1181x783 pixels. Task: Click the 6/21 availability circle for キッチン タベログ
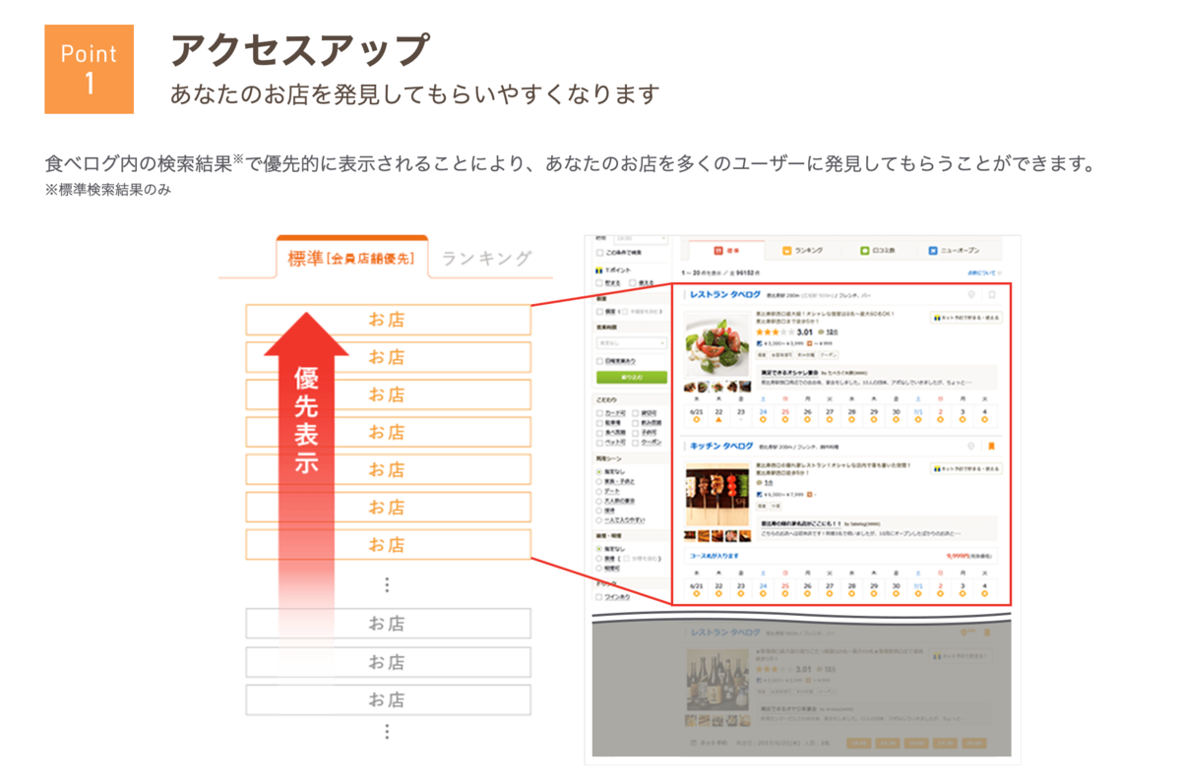tap(697, 593)
